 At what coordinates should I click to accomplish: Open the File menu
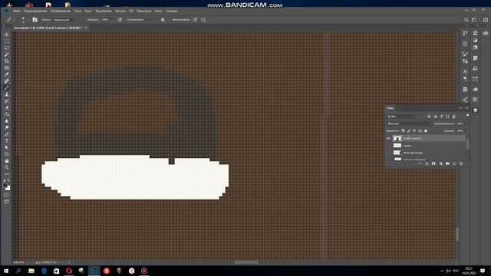point(17,11)
